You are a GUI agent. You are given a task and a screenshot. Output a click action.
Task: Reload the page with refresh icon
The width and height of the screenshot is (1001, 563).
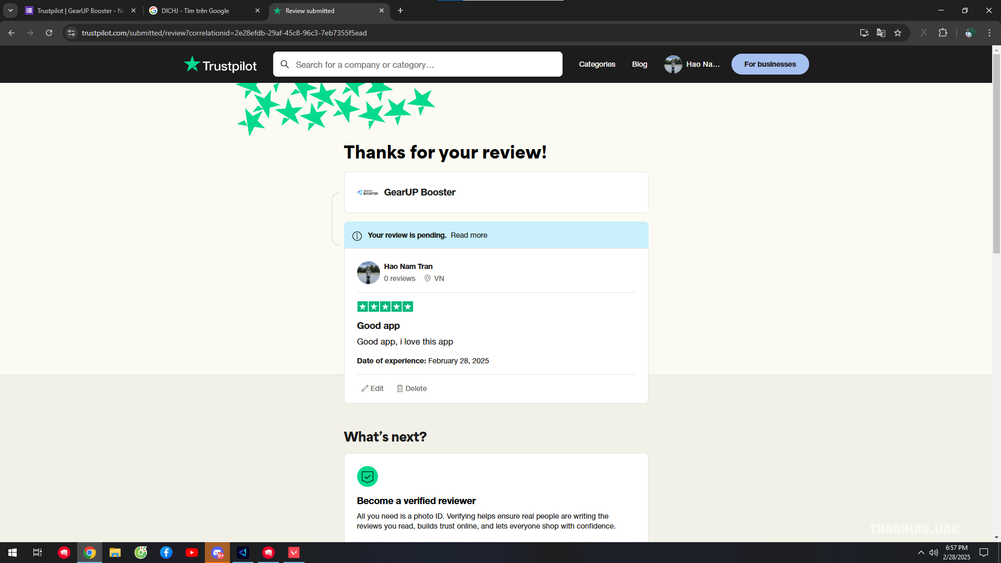tap(49, 33)
